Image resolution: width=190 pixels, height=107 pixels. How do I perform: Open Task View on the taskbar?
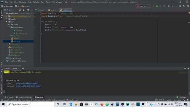(64, 104)
